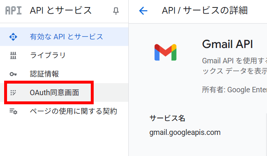Screen dimensions: 267x156
Task: Click the OAuth同意画面 dotted checkmark icon
Action: 13,93
